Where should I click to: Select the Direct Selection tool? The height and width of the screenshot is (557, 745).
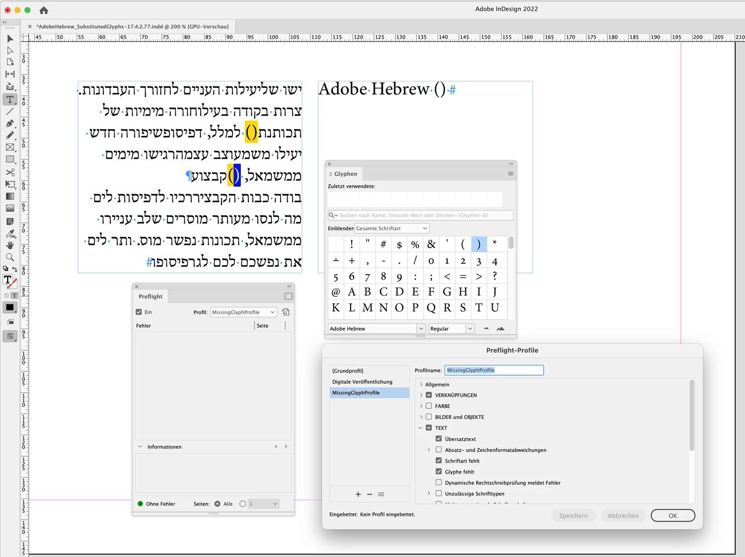coord(10,51)
